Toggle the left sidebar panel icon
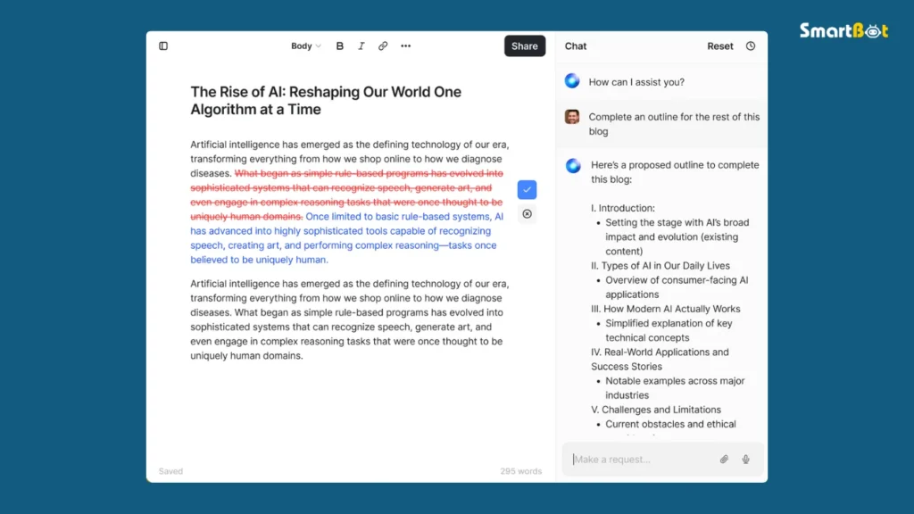Screen dimensions: 914x514 (163, 46)
